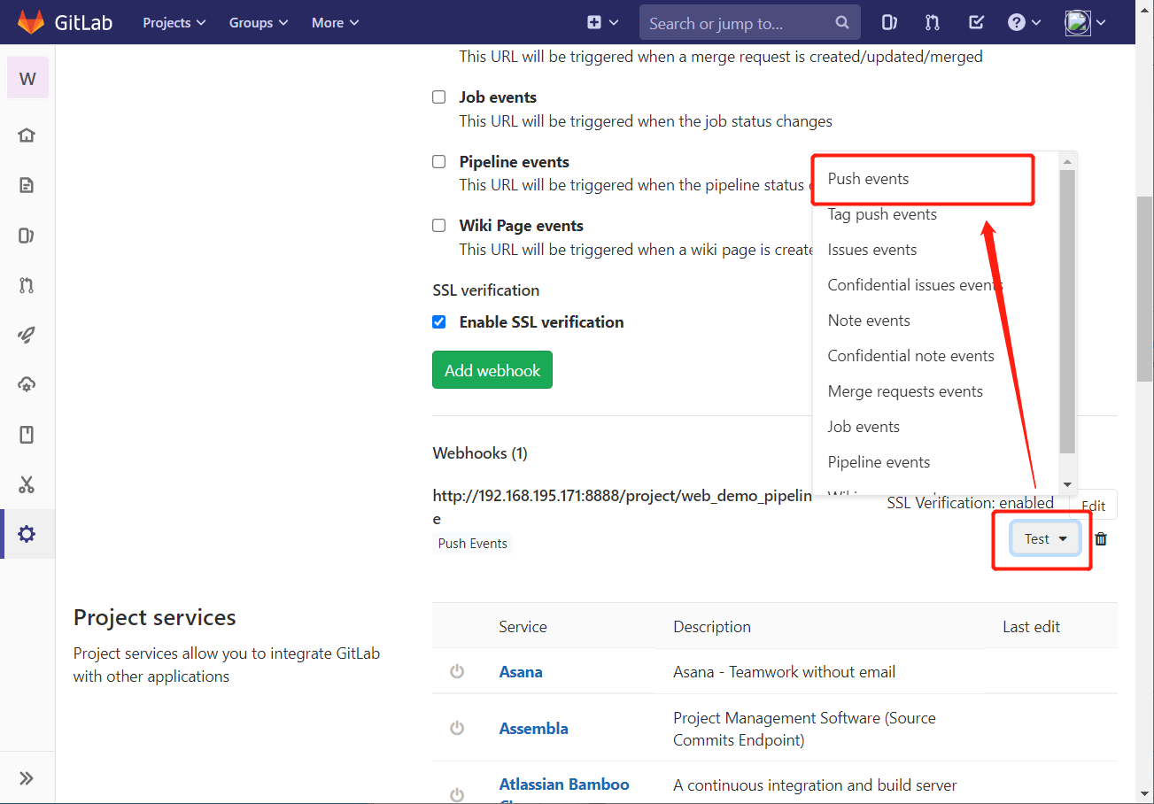Image resolution: width=1154 pixels, height=804 pixels.
Task: Open Project overview home icon
Action: pos(27,135)
